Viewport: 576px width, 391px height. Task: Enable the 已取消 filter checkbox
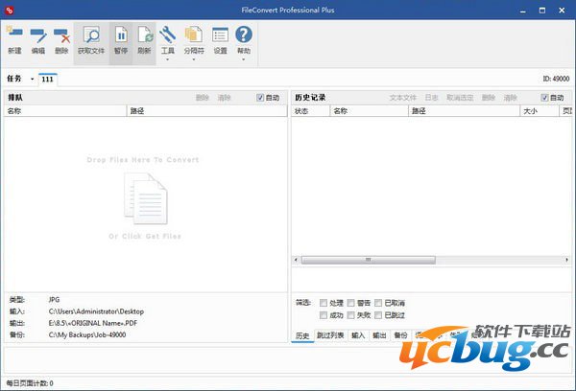[378, 303]
